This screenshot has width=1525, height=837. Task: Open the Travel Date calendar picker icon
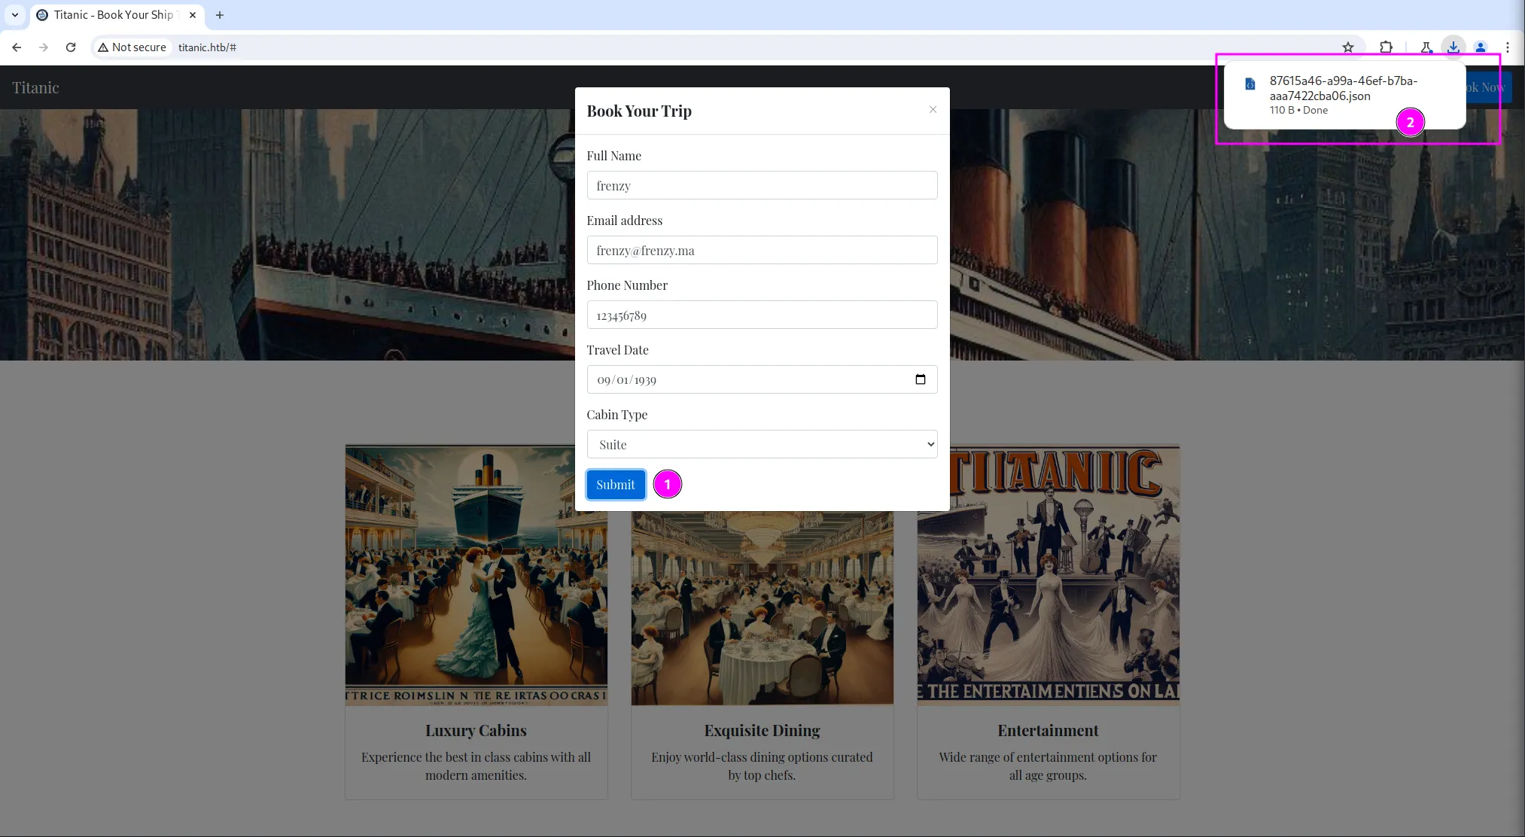920,379
